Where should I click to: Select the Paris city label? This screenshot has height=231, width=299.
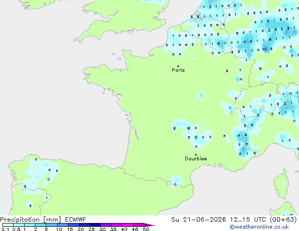[x=178, y=70]
